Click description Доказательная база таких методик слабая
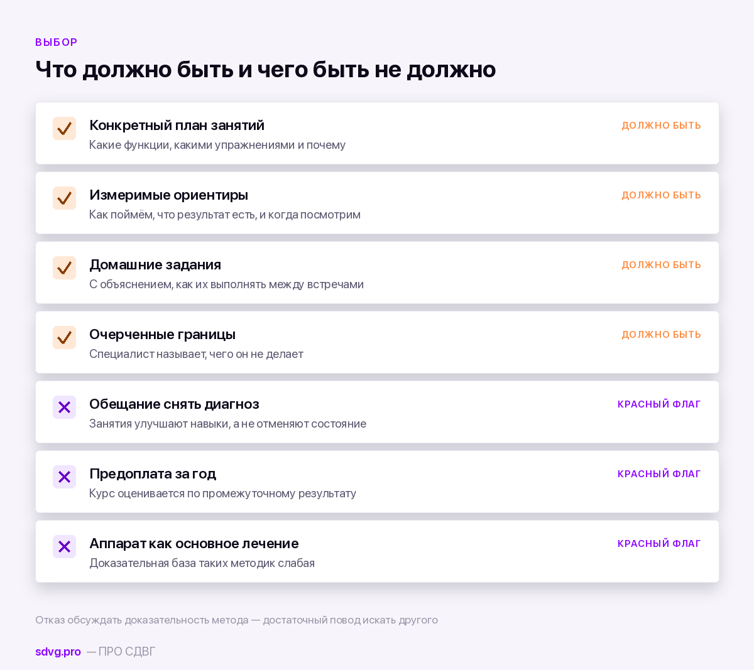Viewport: 754px width, 670px height. pos(202,563)
